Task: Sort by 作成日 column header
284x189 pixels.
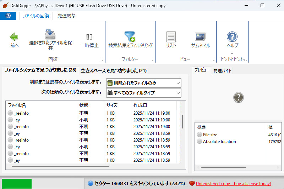Action: pyautogui.click(x=154, y=105)
